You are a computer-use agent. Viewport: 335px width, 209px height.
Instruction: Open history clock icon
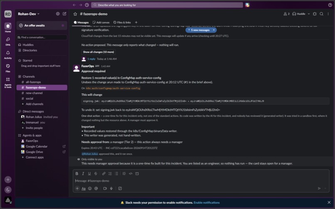tap(87, 5)
